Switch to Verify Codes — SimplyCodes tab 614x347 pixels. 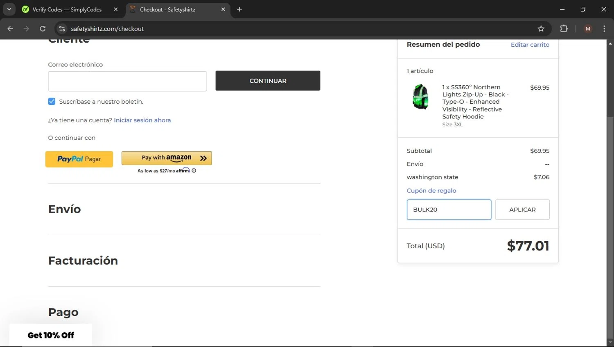(67, 9)
